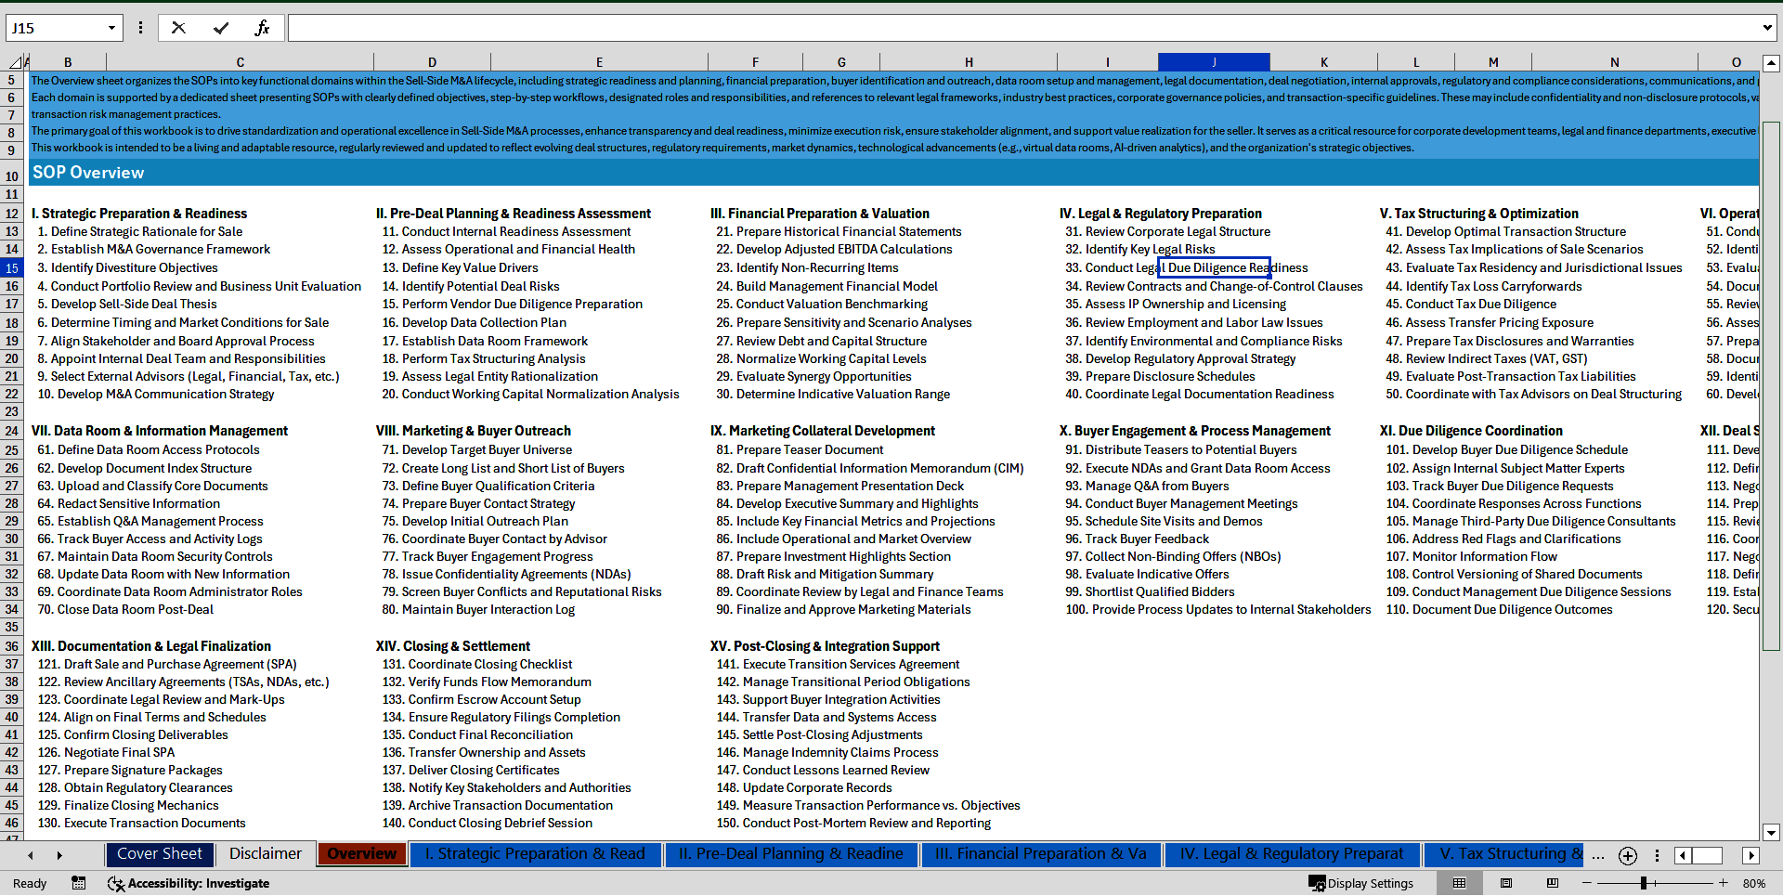
Task: Click the New Sheet plus icon
Action: 1627,855
